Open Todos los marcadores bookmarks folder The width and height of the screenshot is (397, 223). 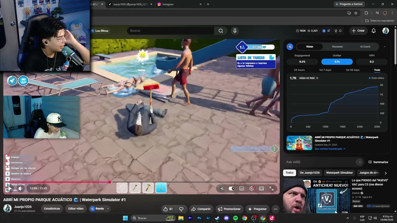pos(380,21)
